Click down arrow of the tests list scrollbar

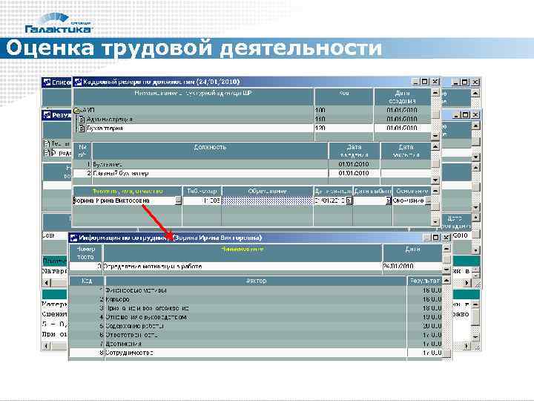click(446, 270)
